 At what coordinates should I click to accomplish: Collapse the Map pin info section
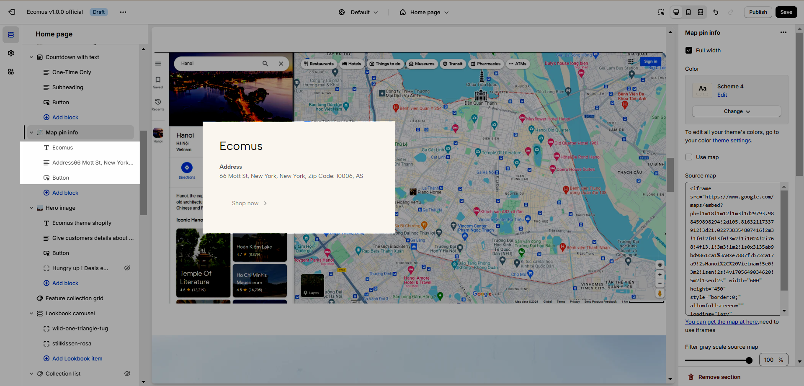coord(31,132)
